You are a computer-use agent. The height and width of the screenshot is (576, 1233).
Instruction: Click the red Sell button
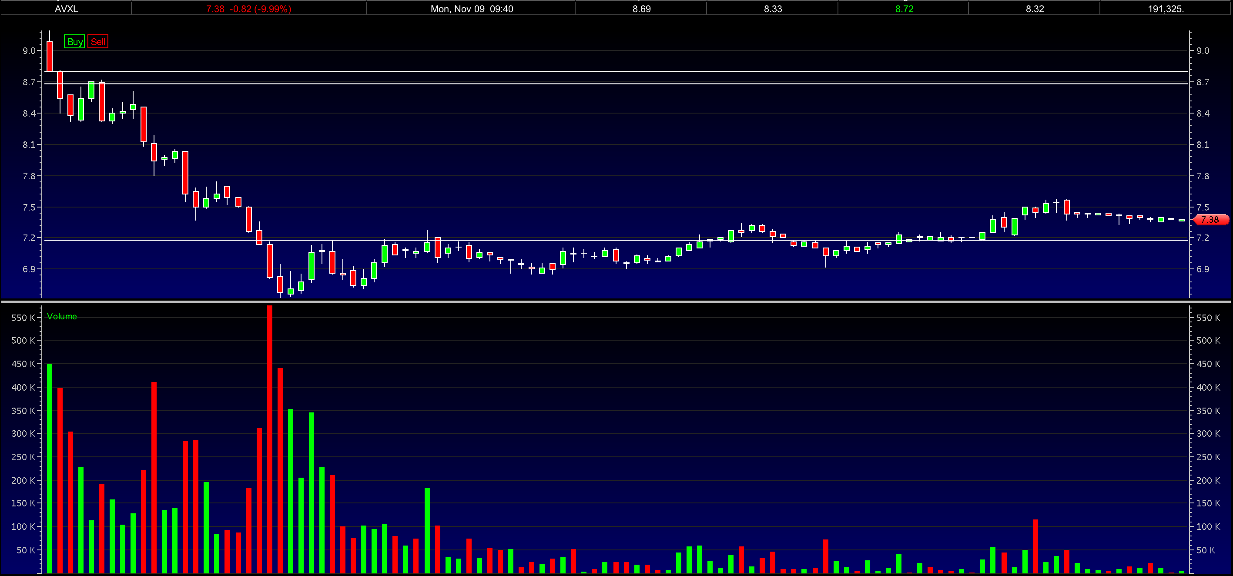pos(98,42)
